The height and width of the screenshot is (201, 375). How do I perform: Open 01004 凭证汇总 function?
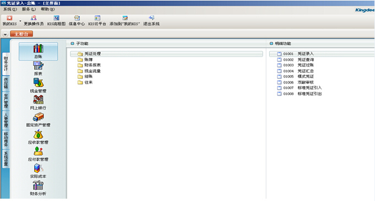[x=296, y=71]
